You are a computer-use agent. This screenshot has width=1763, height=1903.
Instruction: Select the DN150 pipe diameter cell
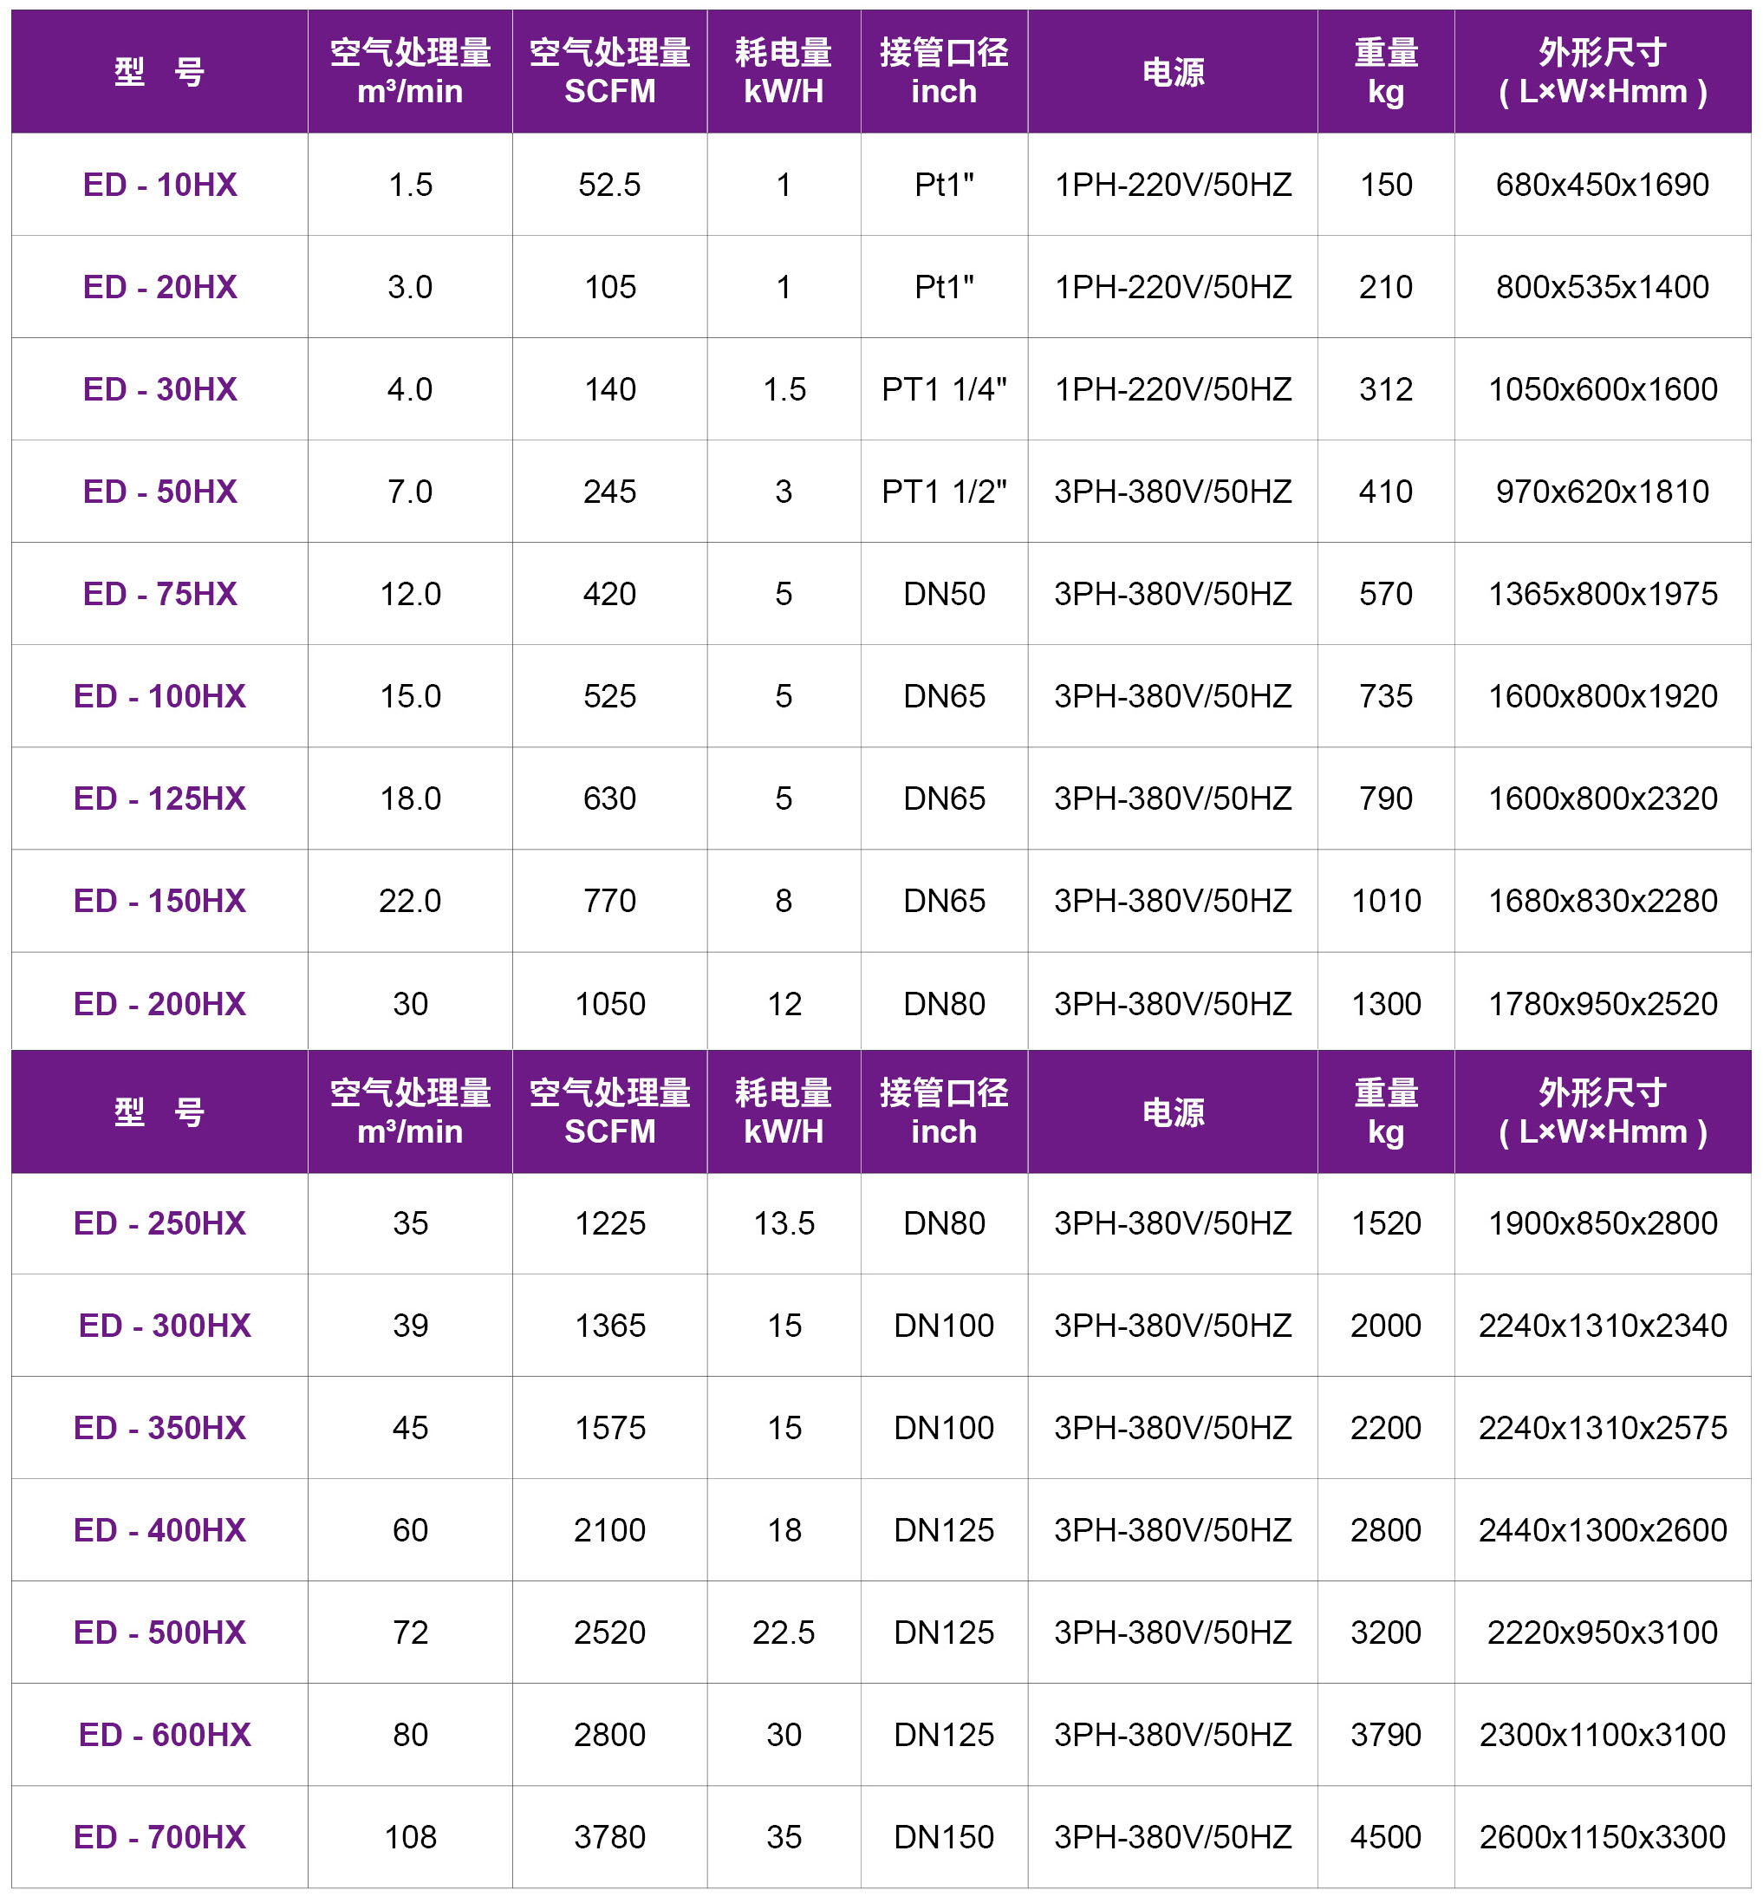pyautogui.click(x=942, y=1836)
